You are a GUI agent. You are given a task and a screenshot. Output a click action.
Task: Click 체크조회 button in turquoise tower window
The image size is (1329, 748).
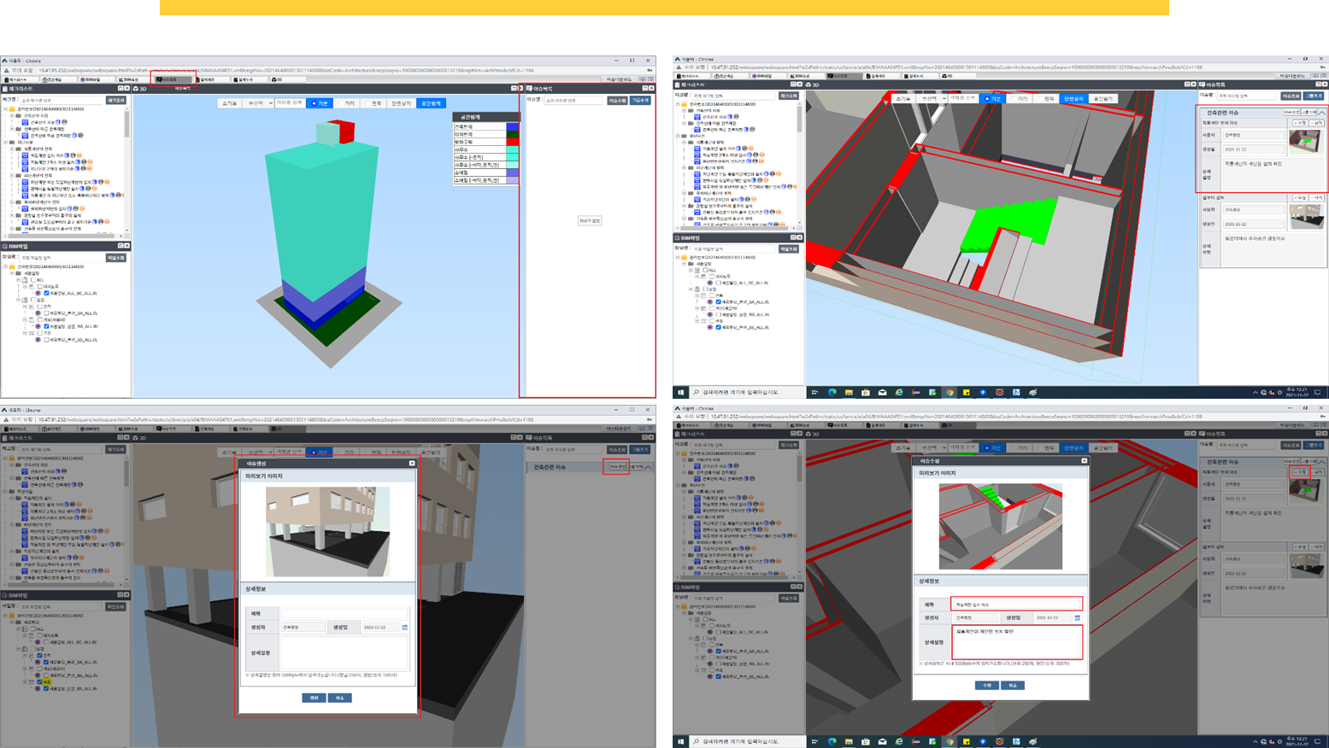click(116, 100)
